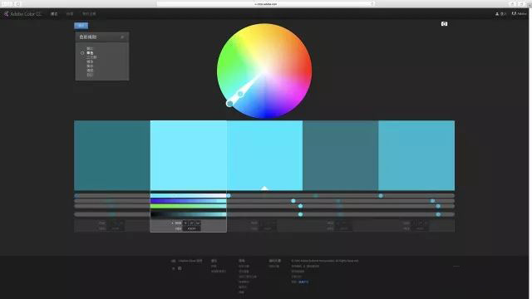Click the browser sidebar toggle icon
The height and width of the screenshot is (299, 532).
[18, 3]
